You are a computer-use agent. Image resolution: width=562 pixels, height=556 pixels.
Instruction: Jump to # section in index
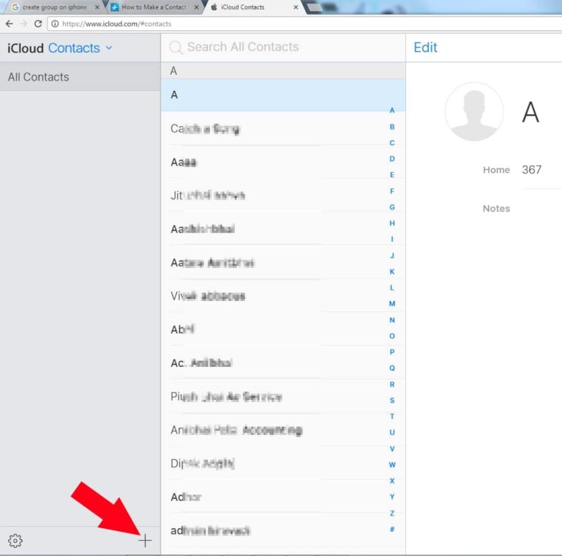pyautogui.click(x=392, y=529)
